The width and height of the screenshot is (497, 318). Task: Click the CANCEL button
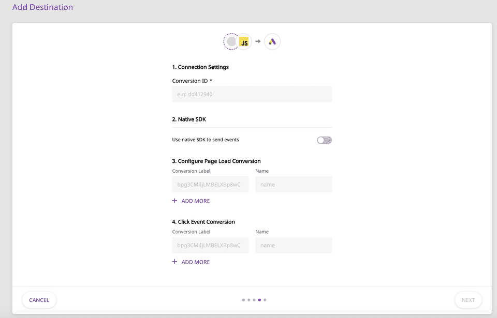(39, 300)
